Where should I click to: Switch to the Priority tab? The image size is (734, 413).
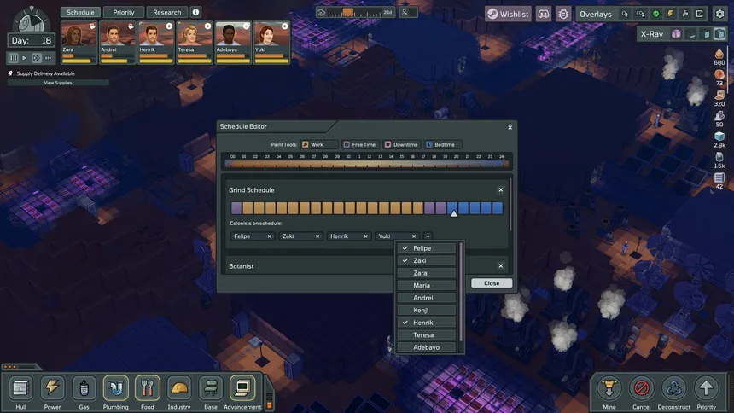(x=124, y=12)
